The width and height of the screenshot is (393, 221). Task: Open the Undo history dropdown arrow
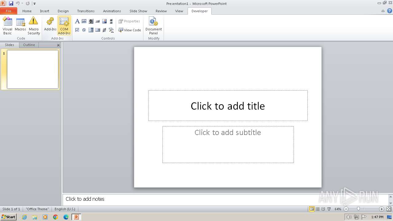[x=22, y=3]
